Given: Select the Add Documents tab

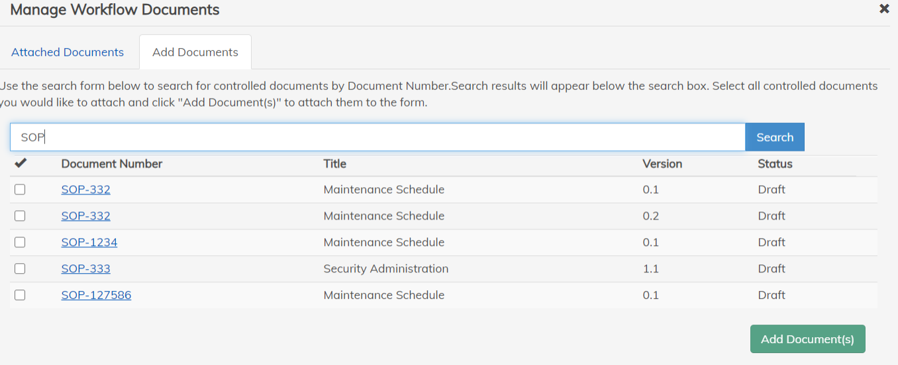Looking at the screenshot, I should pyautogui.click(x=195, y=52).
